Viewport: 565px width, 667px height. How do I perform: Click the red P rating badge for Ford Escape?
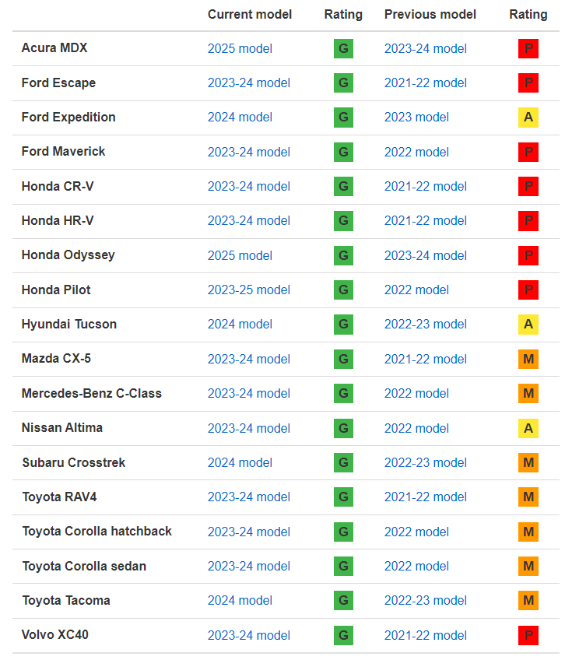pyautogui.click(x=528, y=83)
